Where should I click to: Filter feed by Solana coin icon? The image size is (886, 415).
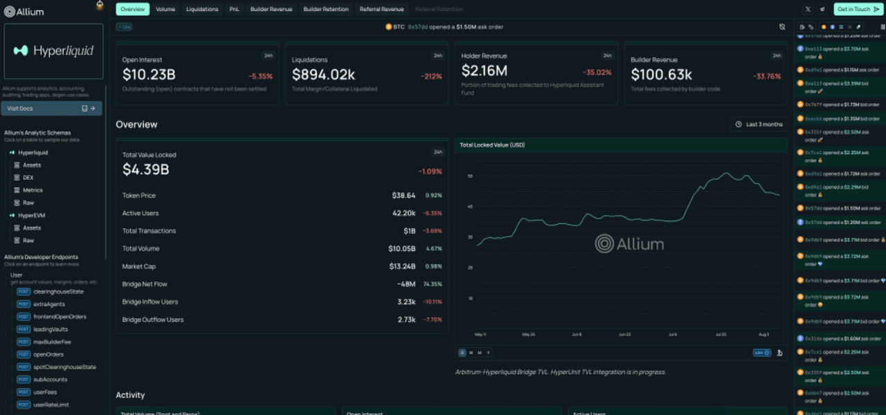(841, 27)
